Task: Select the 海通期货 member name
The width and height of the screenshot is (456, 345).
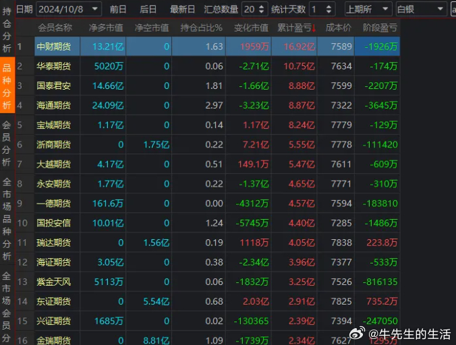Action: pos(53,105)
